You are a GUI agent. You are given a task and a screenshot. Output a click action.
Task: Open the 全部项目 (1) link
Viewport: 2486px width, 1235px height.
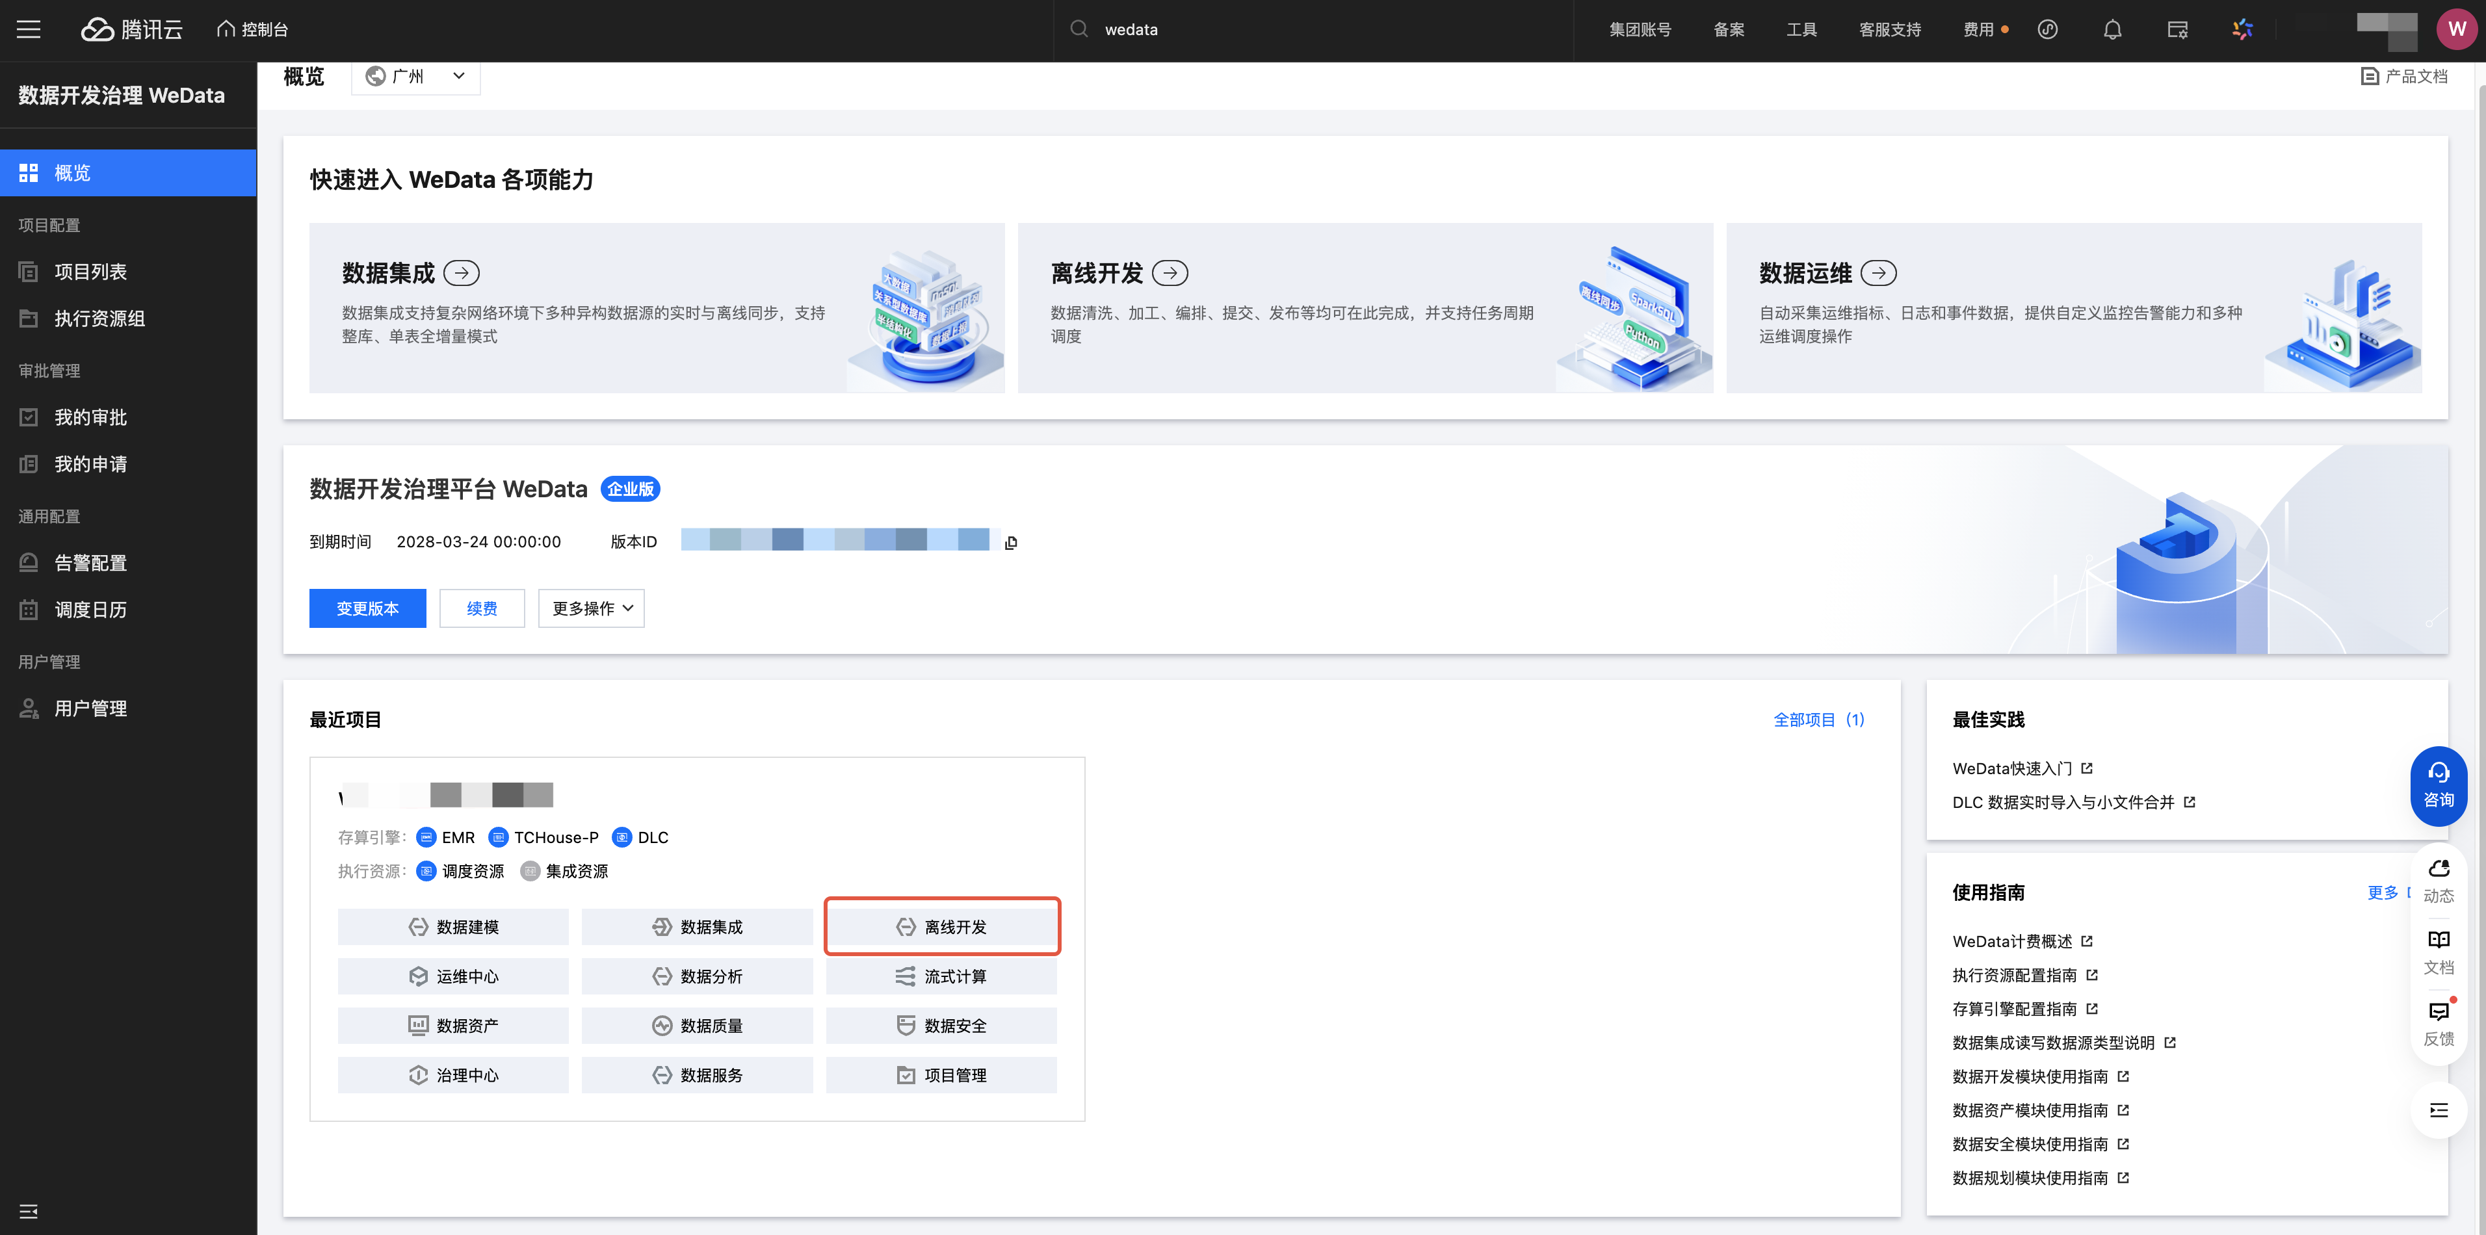click(x=1818, y=720)
